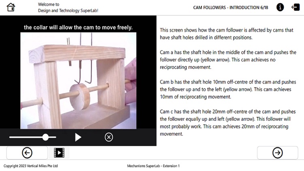Viewport: 304px width, 171px height.
Task: Go to the home screen icon
Action: coord(11,7)
